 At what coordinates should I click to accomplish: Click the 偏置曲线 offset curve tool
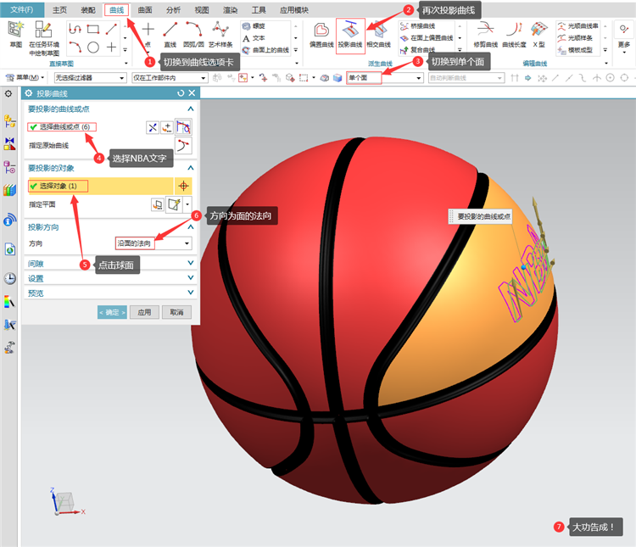pos(321,35)
